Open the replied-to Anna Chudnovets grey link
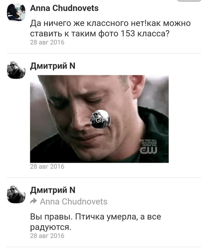This screenshot has width=208, height=248. (x=73, y=202)
